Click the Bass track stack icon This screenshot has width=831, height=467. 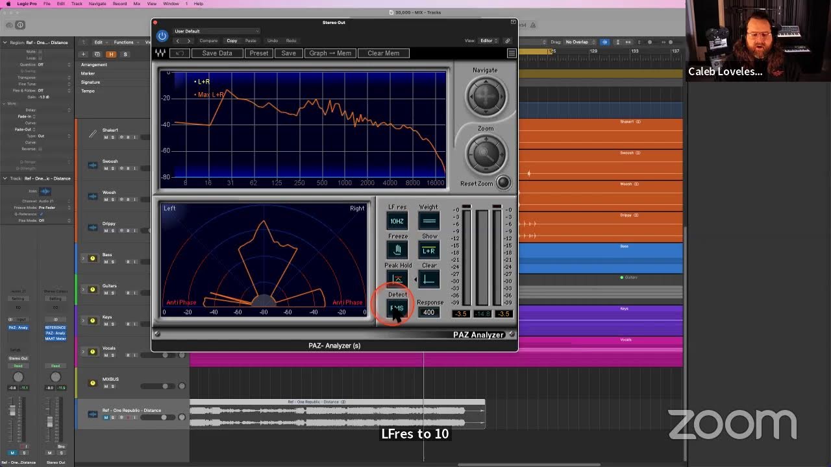pos(92,258)
